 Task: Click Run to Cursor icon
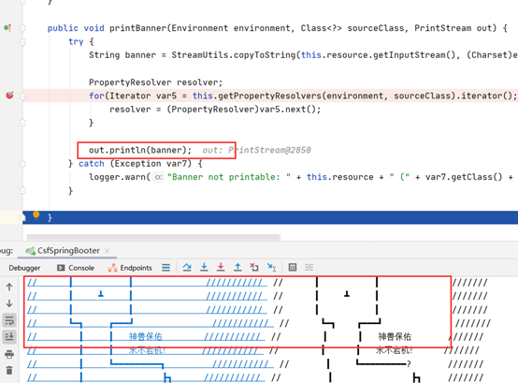point(271,267)
